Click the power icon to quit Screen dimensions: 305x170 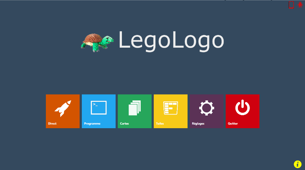click(242, 107)
